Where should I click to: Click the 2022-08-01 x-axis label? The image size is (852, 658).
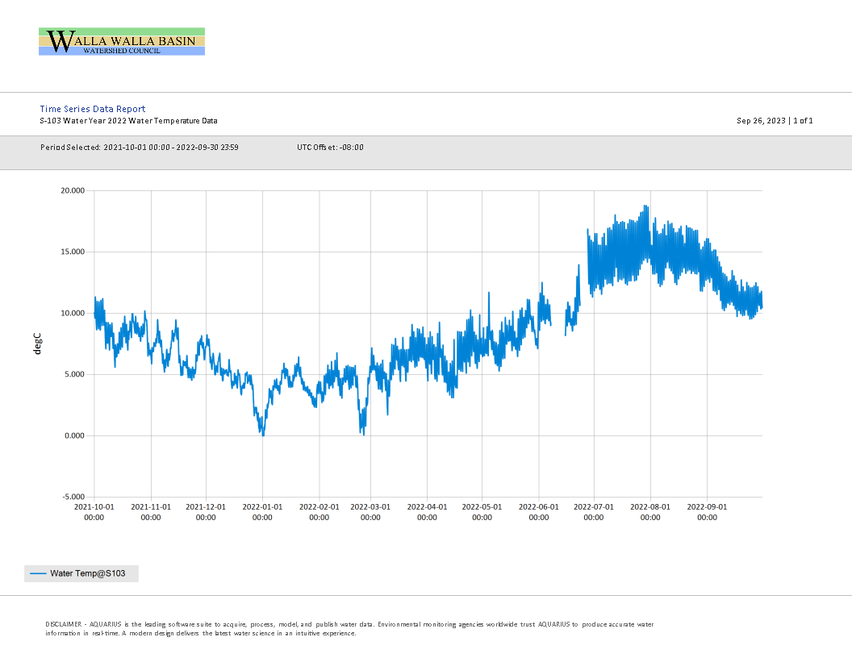pos(650,512)
